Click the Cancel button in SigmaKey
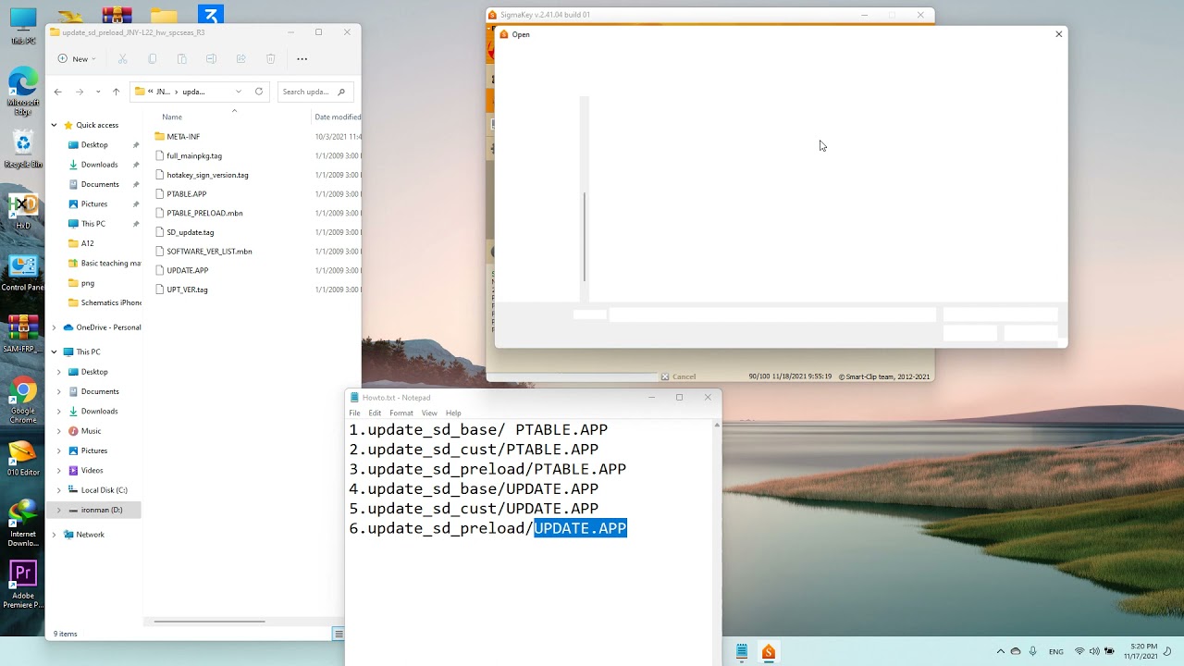 [x=678, y=376]
